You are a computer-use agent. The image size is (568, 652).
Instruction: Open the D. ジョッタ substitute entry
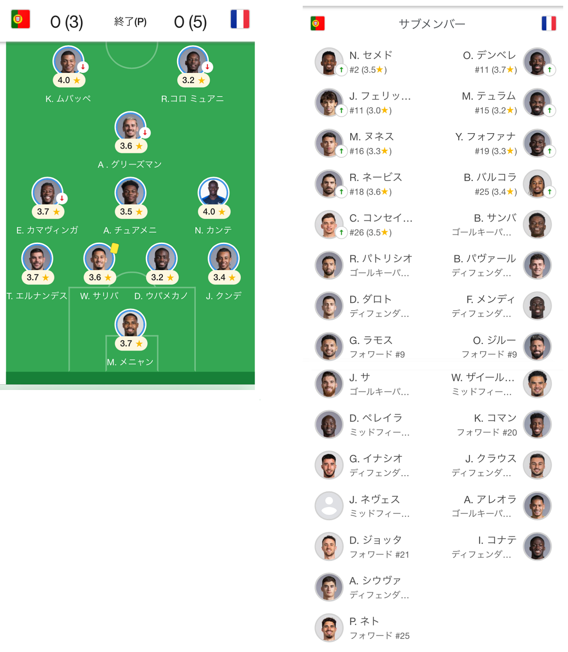coord(379,546)
